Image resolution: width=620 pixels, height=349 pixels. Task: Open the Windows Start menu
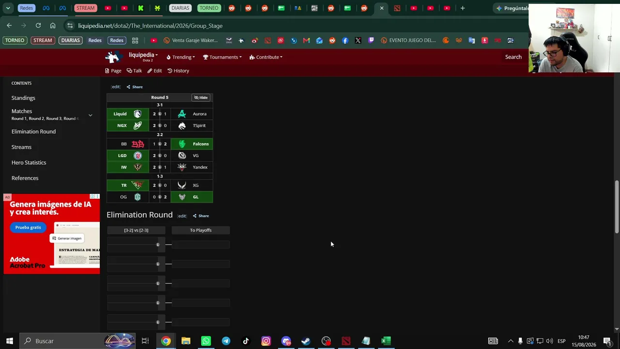(x=9, y=341)
